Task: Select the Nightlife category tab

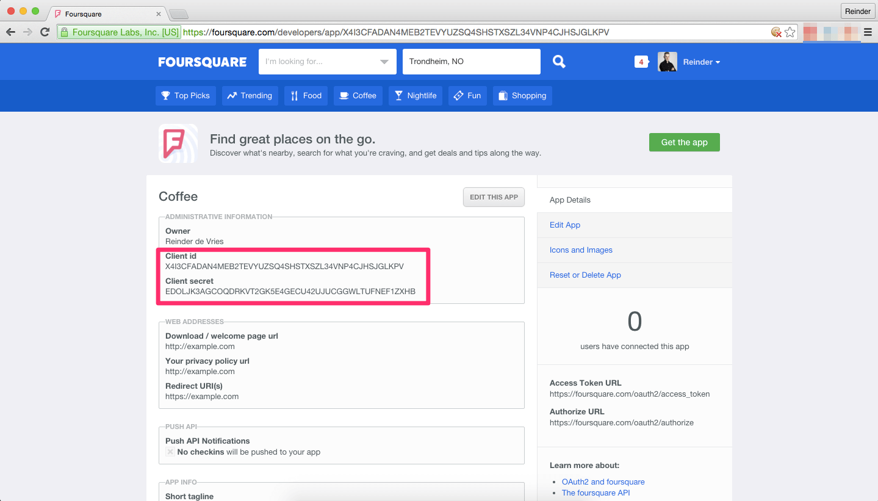Action: click(416, 96)
